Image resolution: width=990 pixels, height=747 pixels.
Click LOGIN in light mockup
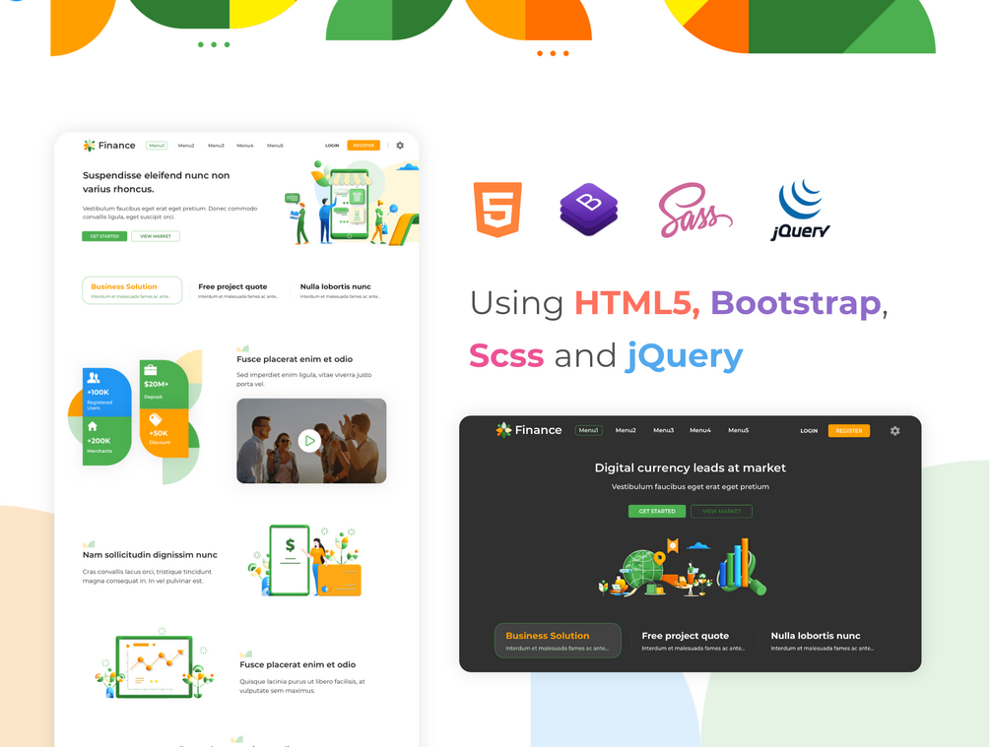pos(332,146)
